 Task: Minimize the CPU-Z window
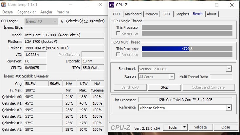(x=202, y=5)
